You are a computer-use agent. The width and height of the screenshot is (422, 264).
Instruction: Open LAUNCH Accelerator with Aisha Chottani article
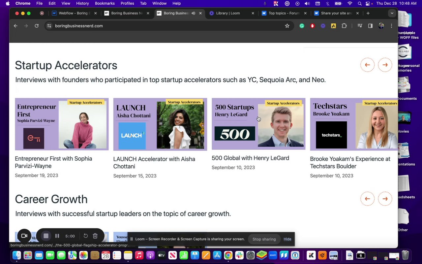pyautogui.click(x=154, y=163)
